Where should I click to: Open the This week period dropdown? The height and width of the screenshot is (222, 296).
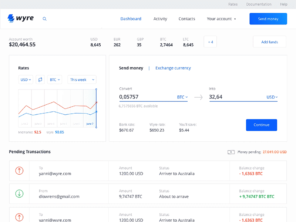click(82, 80)
